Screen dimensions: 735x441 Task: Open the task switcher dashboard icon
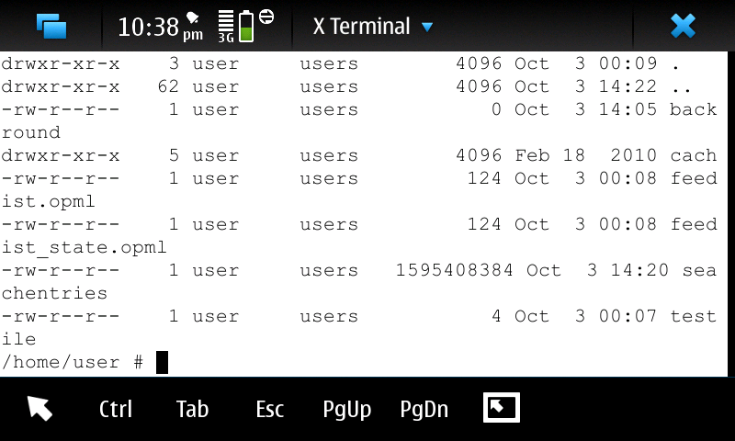tap(51, 26)
